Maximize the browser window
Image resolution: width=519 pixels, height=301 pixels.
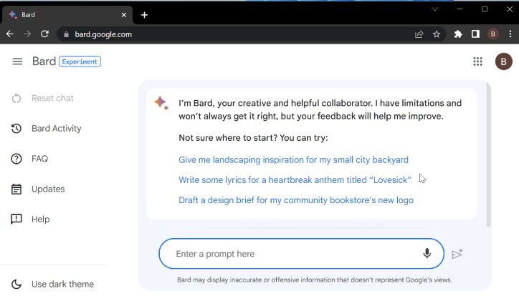coord(485,9)
